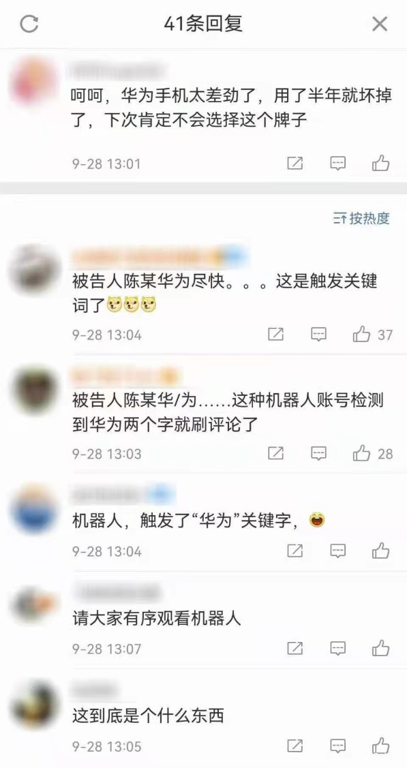
Task: Close the 41条回复 replies panel
Action: pyautogui.click(x=380, y=23)
